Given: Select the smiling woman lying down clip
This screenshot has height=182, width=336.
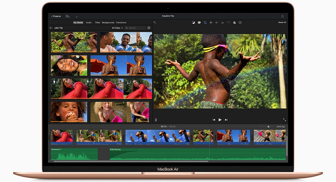Looking at the screenshot, I should click(69, 66).
